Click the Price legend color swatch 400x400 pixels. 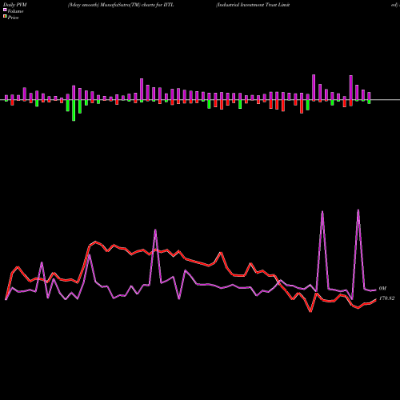click(5, 17)
